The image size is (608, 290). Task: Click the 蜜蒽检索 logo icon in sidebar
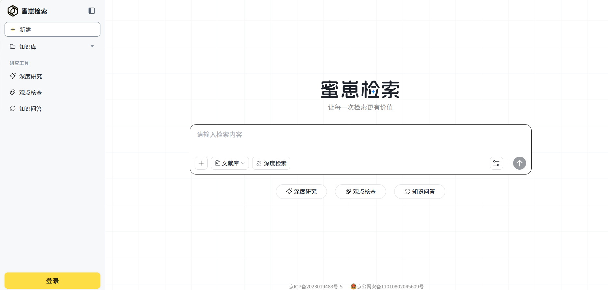pos(13,11)
